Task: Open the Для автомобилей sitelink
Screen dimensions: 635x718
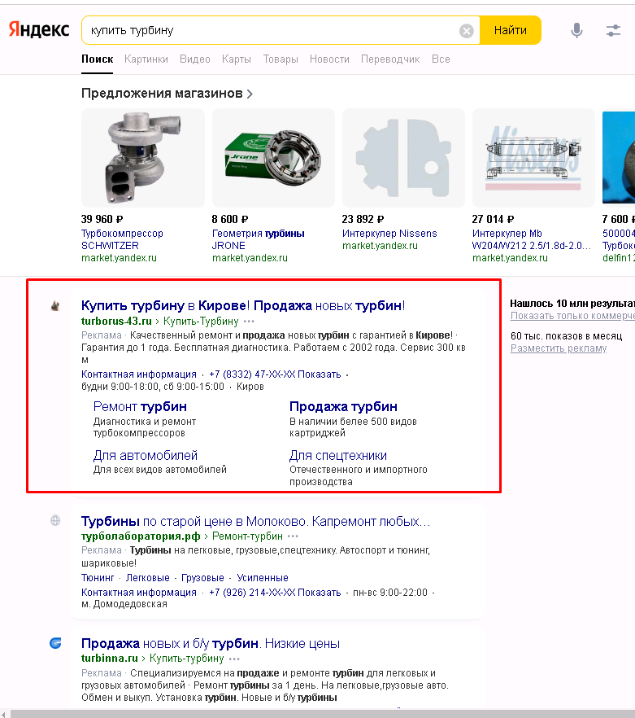Action: pyautogui.click(x=146, y=456)
